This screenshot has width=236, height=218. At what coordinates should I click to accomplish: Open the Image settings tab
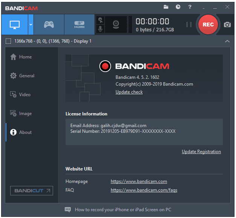(x=32, y=114)
